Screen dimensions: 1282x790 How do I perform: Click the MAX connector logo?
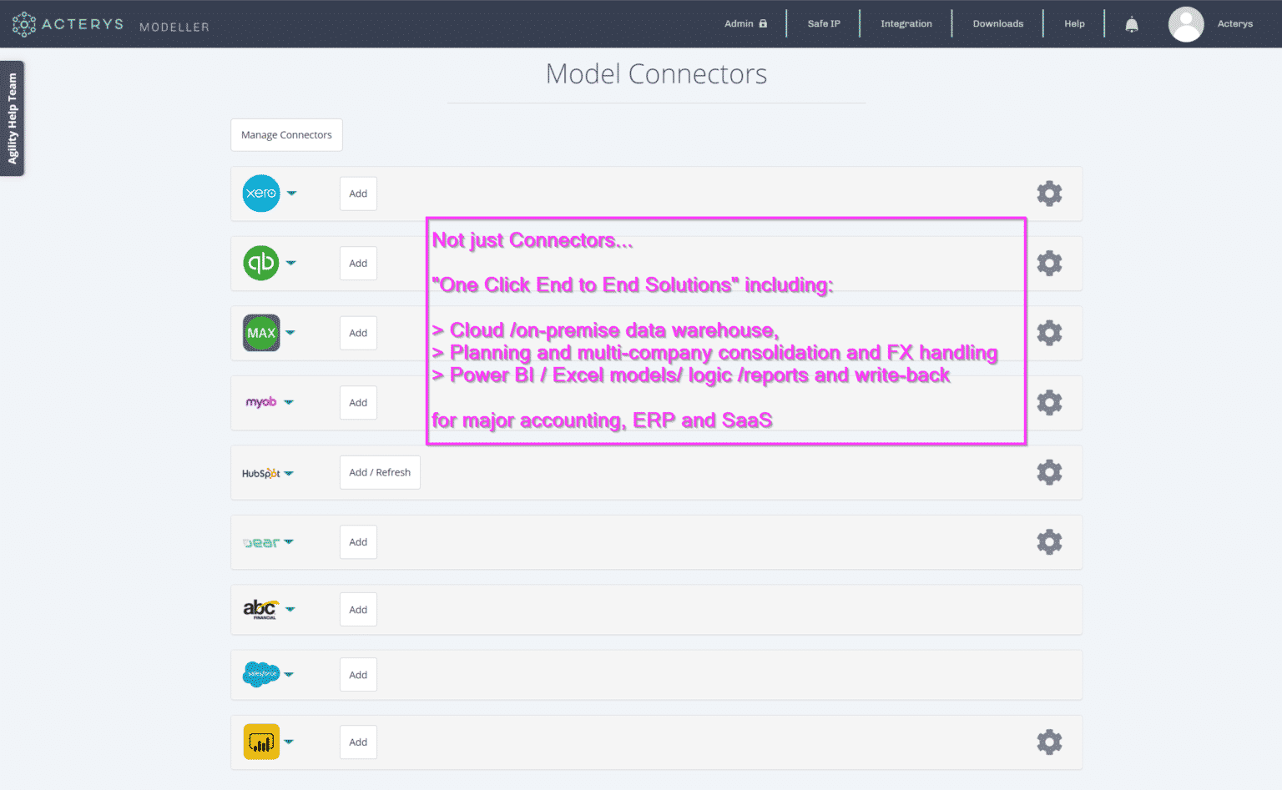pyautogui.click(x=261, y=333)
